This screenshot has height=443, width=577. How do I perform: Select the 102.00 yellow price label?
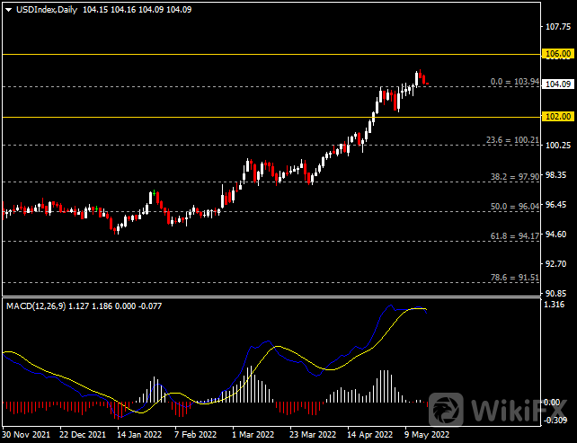tap(558, 117)
